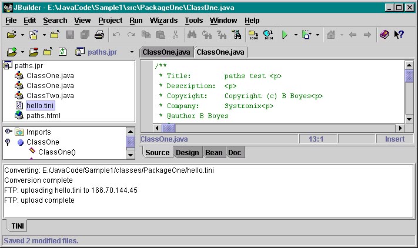Switch to the Design tab
The image size is (418, 248).
tap(187, 153)
